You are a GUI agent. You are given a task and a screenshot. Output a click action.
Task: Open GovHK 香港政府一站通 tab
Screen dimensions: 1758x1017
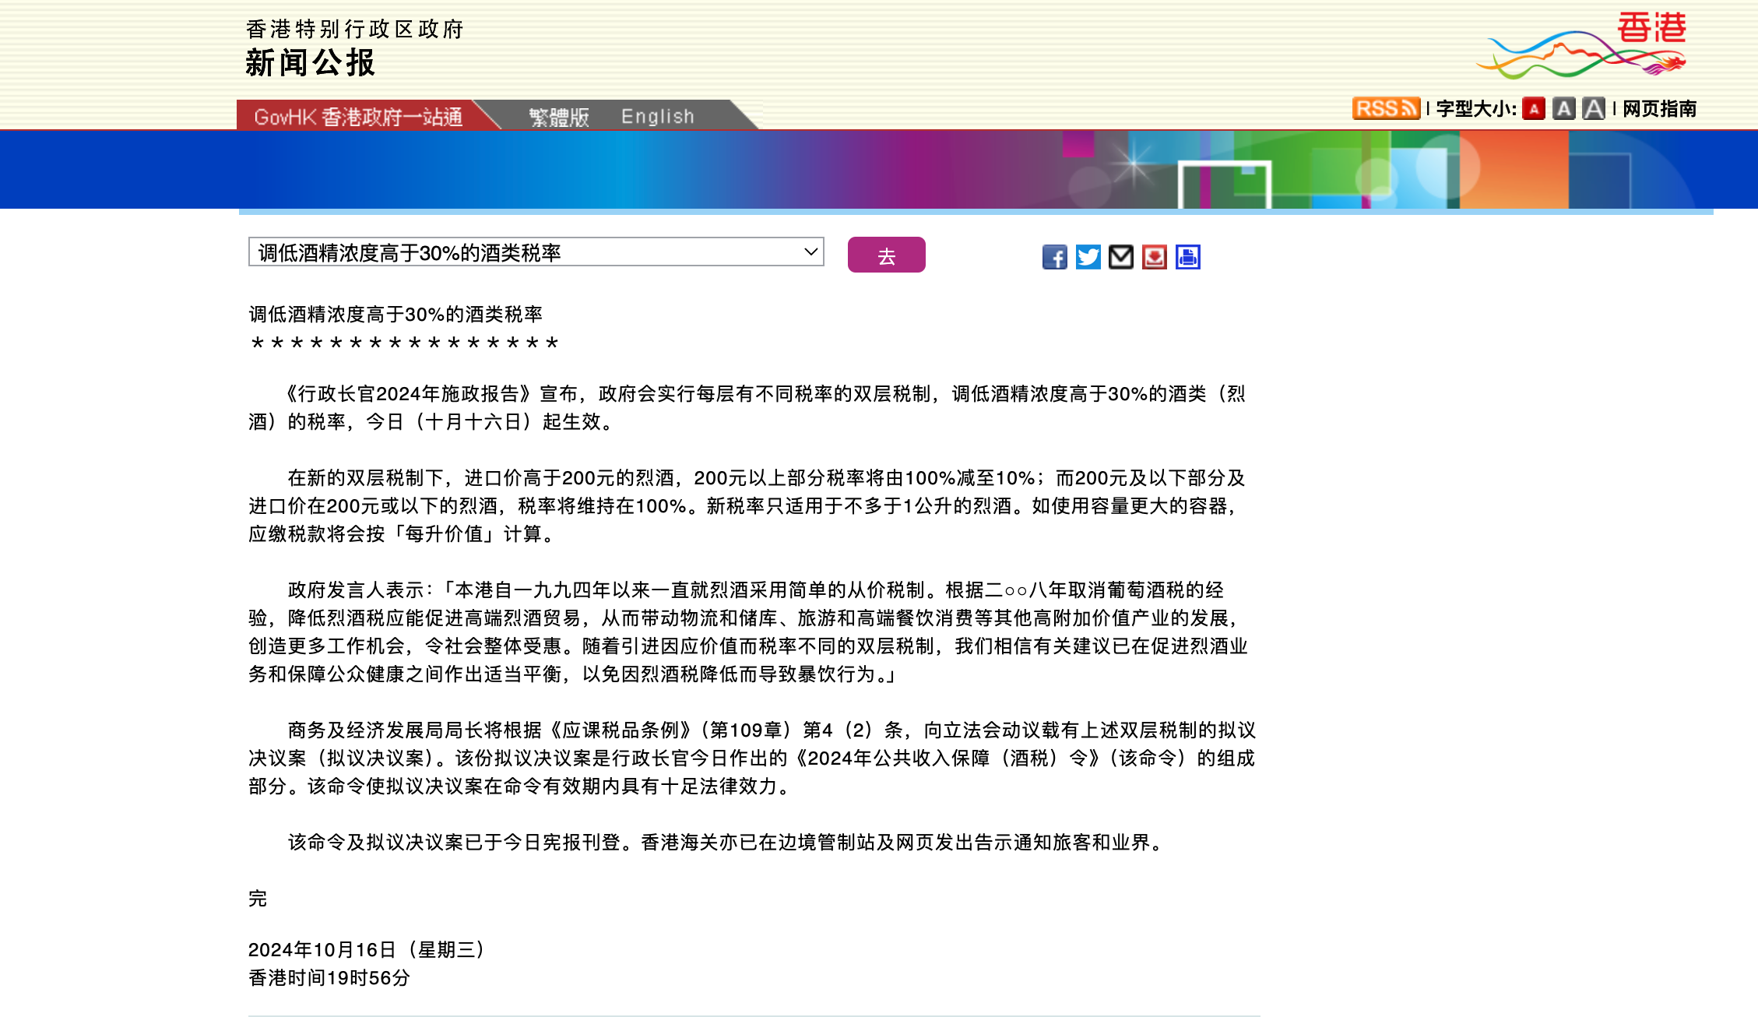(x=358, y=117)
